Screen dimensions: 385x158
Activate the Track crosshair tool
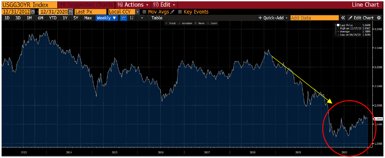tap(170, 23)
